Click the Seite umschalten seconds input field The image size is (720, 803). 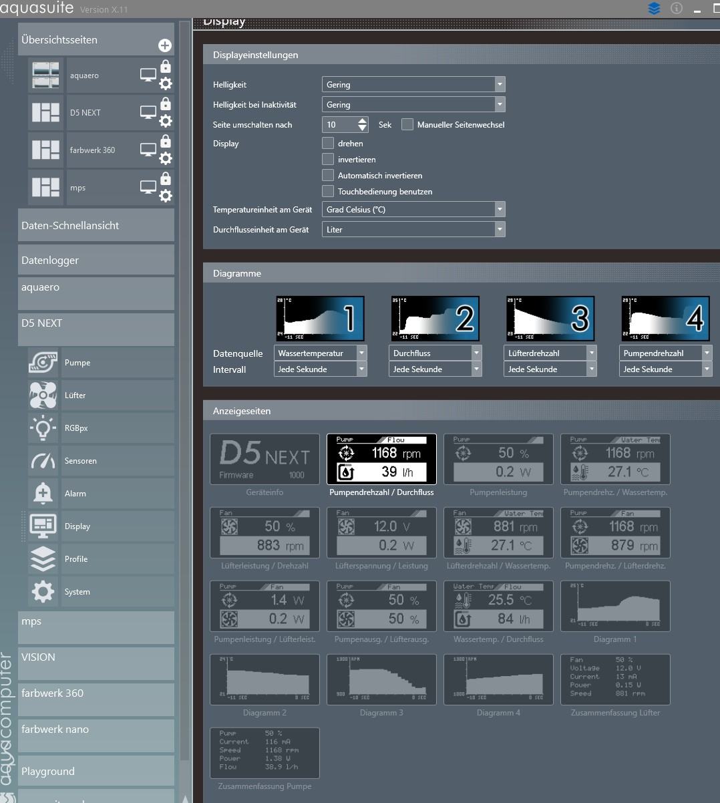click(x=339, y=124)
